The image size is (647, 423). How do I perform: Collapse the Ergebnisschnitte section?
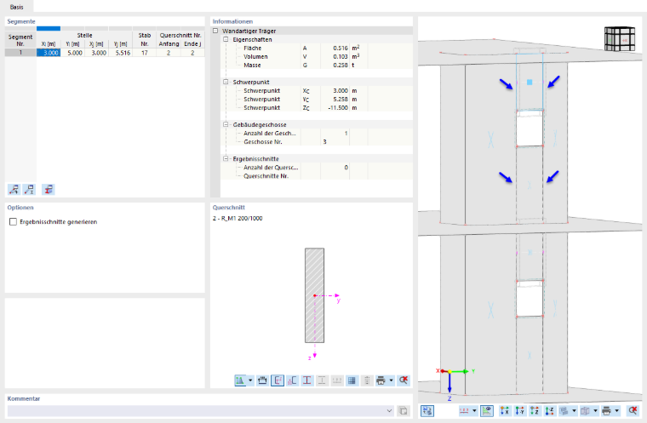pos(226,159)
